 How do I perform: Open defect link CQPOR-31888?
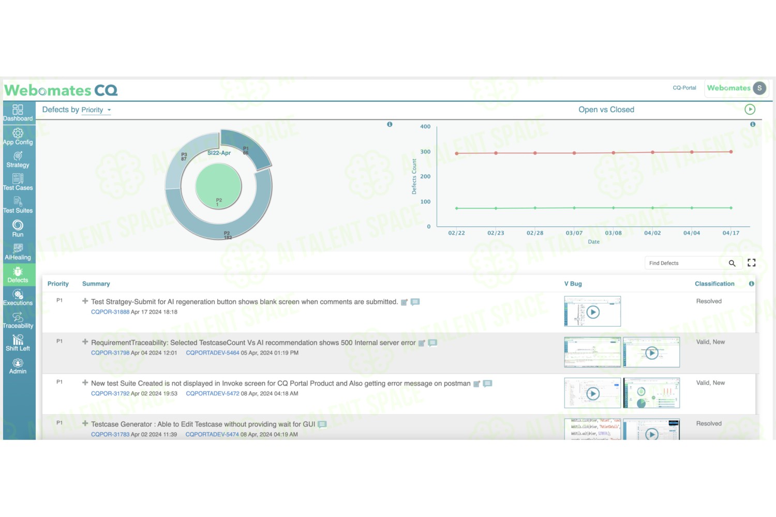pyautogui.click(x=110, y=312)
